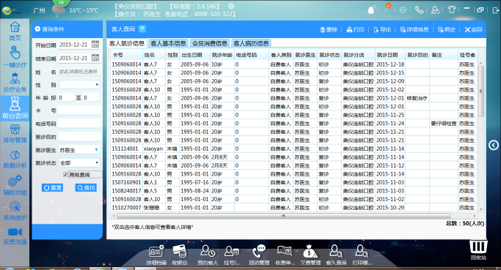501x270 pixels.
Task: Open the 首页 home icon in sidebar
Action: click(x=15, y=31)
